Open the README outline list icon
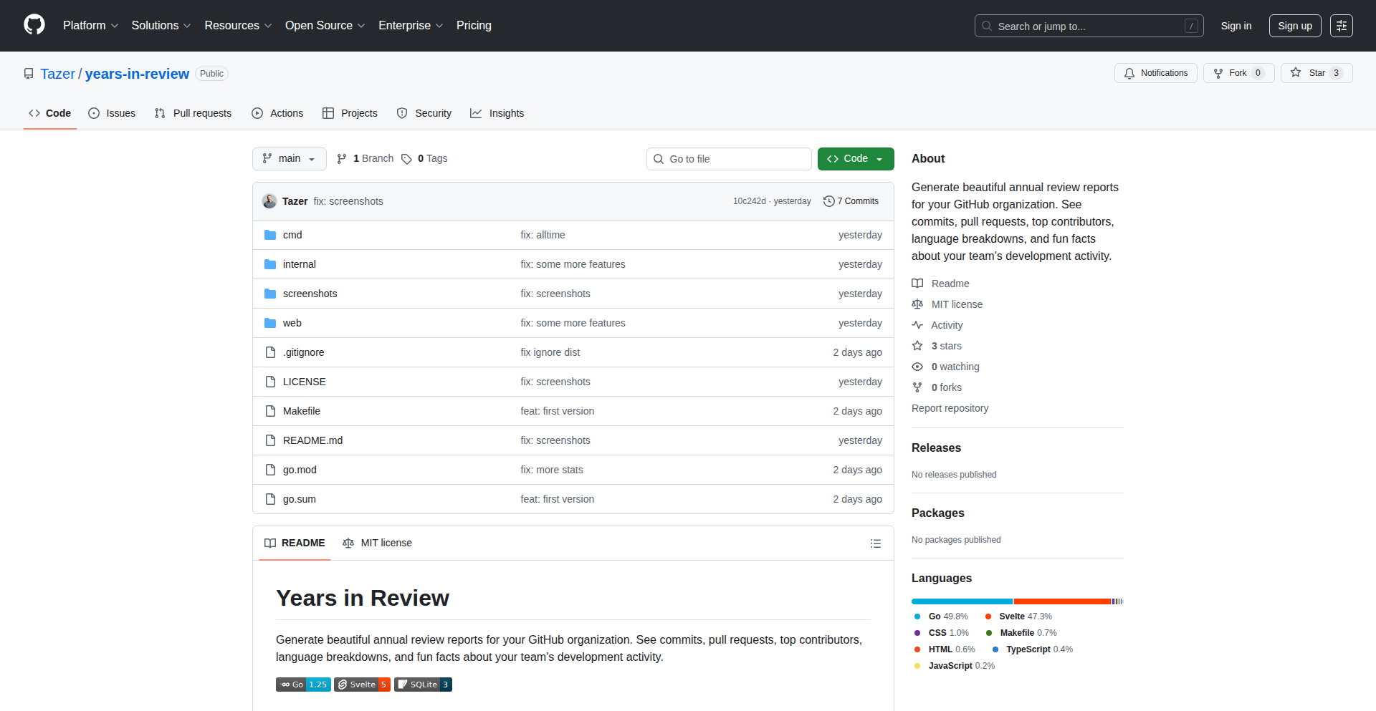 coord(876,543)
